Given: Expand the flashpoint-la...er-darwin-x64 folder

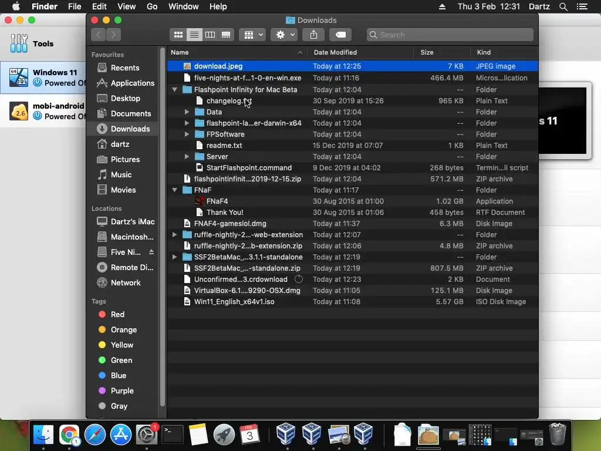Looking at the screenshot, I should pyautogui.click(x=187, y=123).
